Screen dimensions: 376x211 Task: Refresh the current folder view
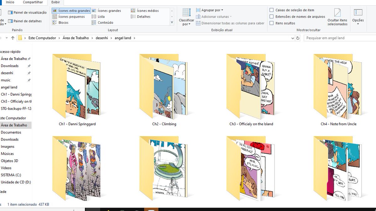point(298,38)
